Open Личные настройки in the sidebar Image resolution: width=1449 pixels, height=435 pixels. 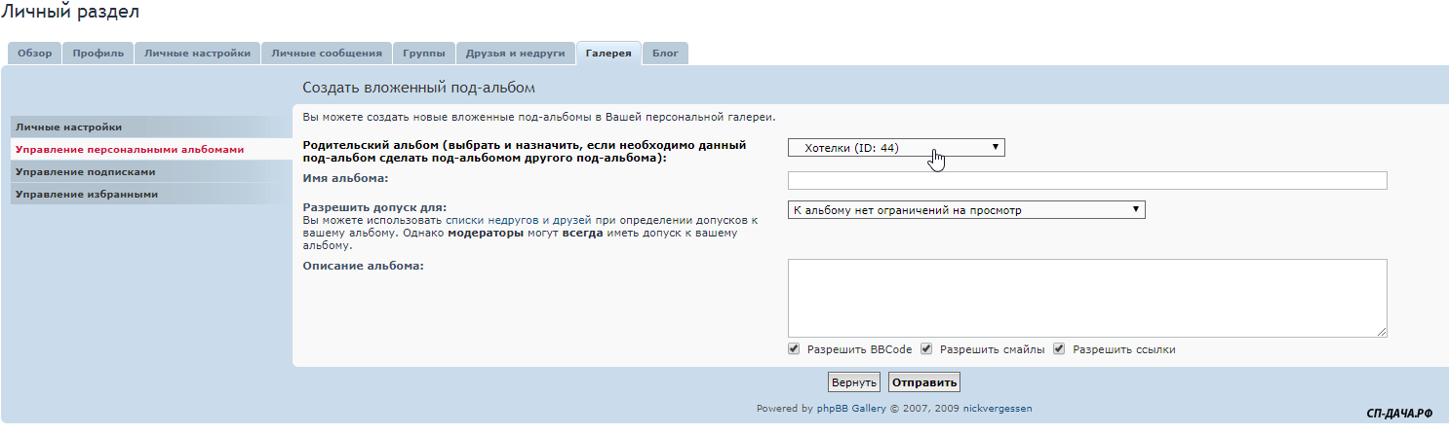point(68,127)
